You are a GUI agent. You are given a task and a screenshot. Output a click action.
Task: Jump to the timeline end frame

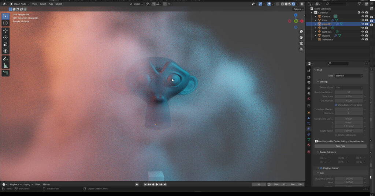[x=165, y=185]
